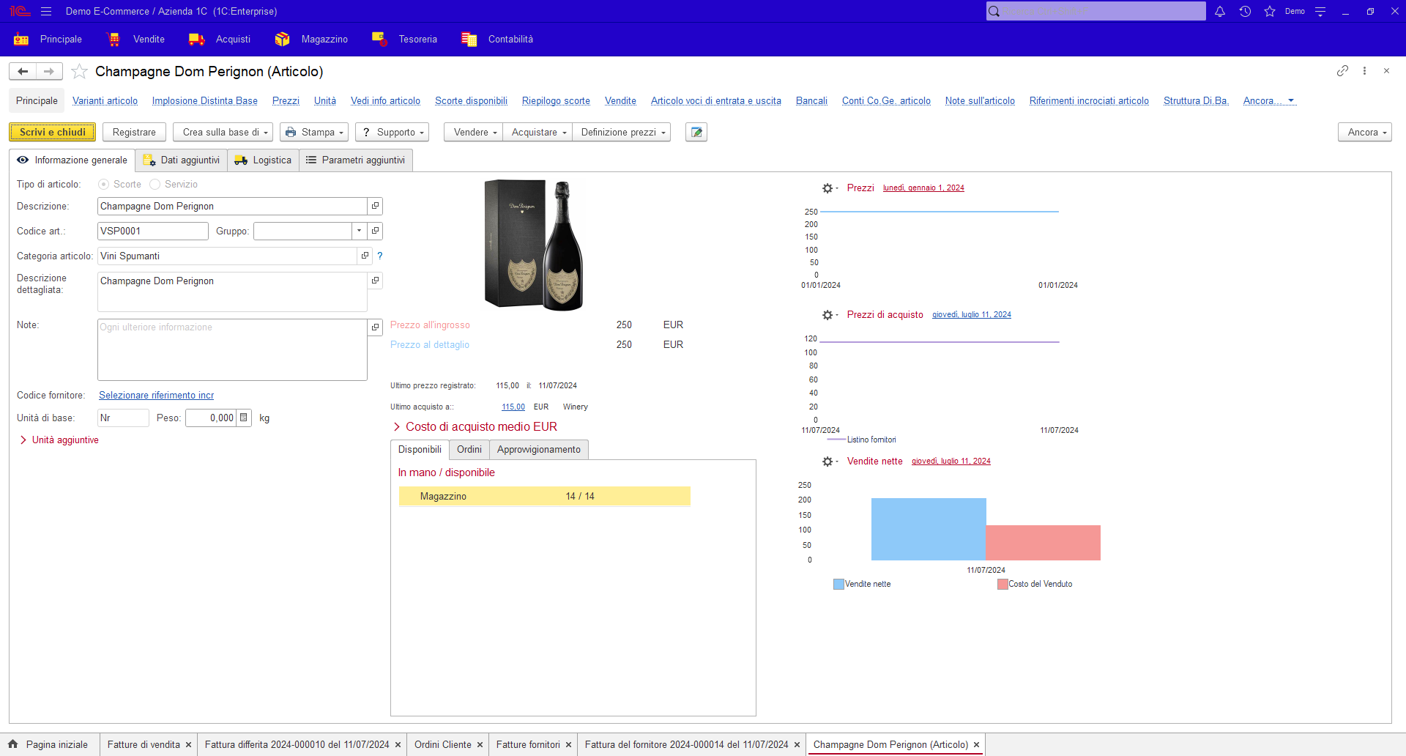This screenshot has width=1406, height=756.
Task: Switch to Logistica tab
Action: 264,160
